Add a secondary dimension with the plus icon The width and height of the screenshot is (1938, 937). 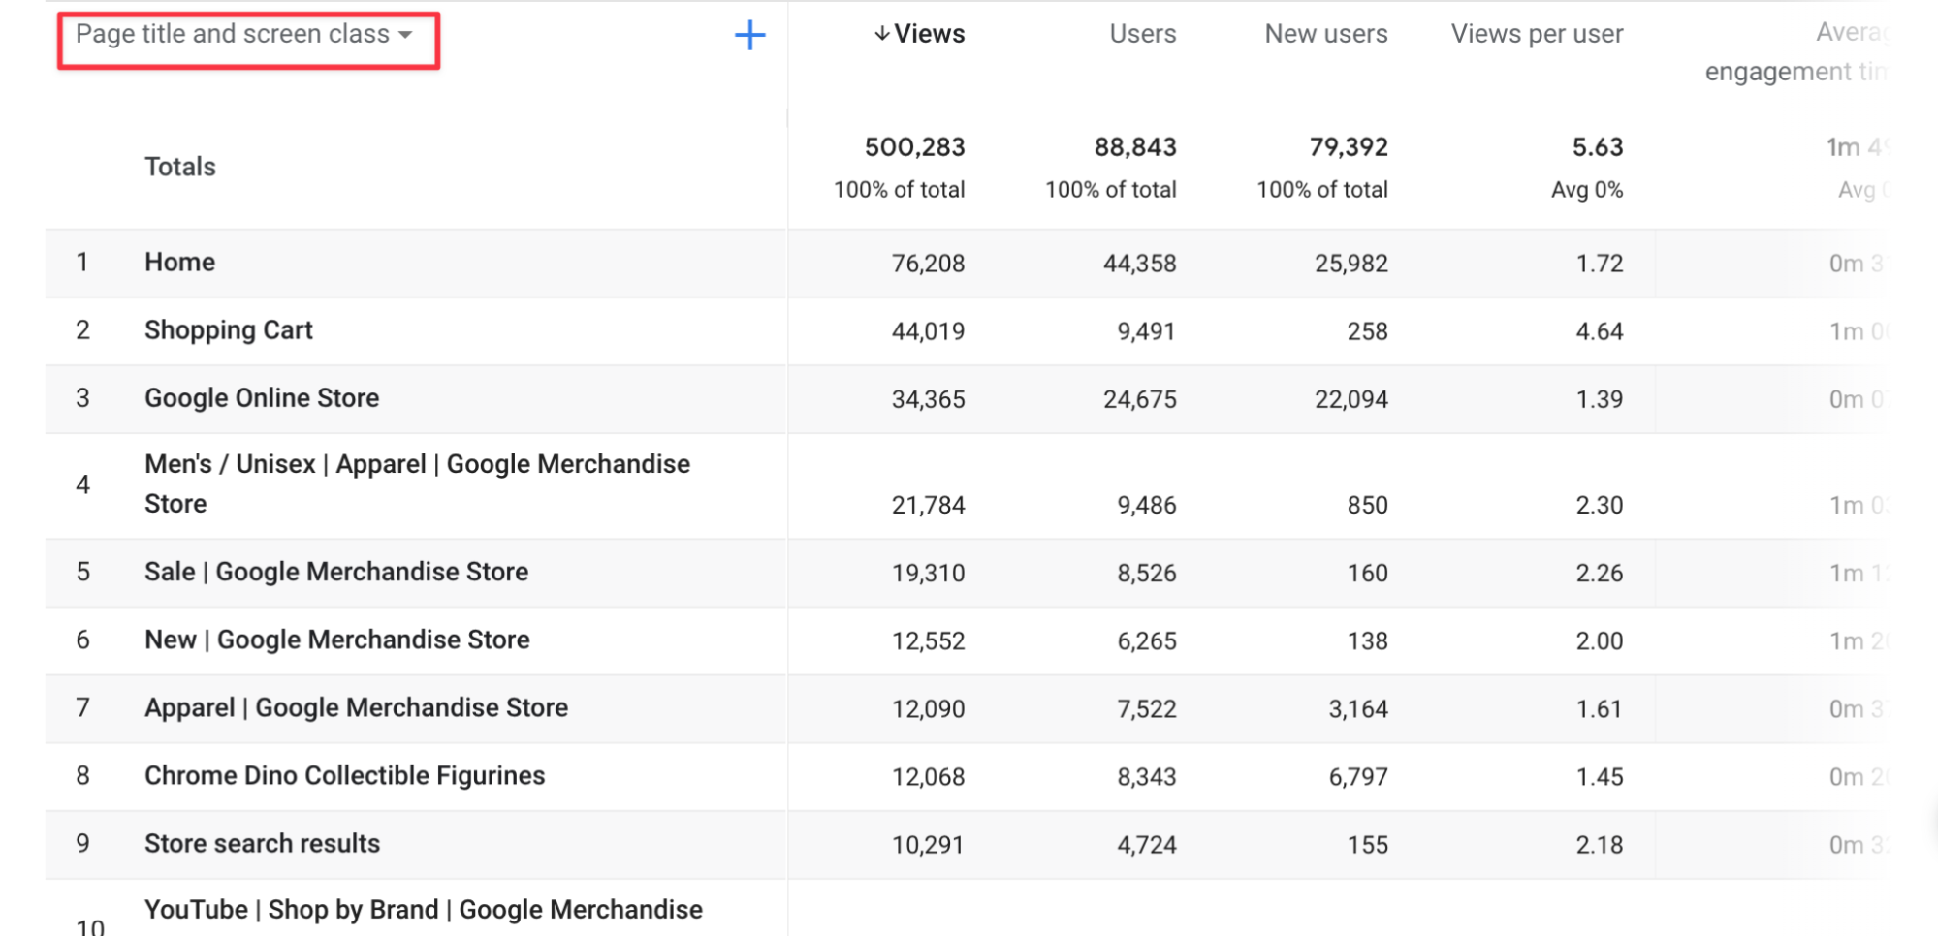[749, 36]
